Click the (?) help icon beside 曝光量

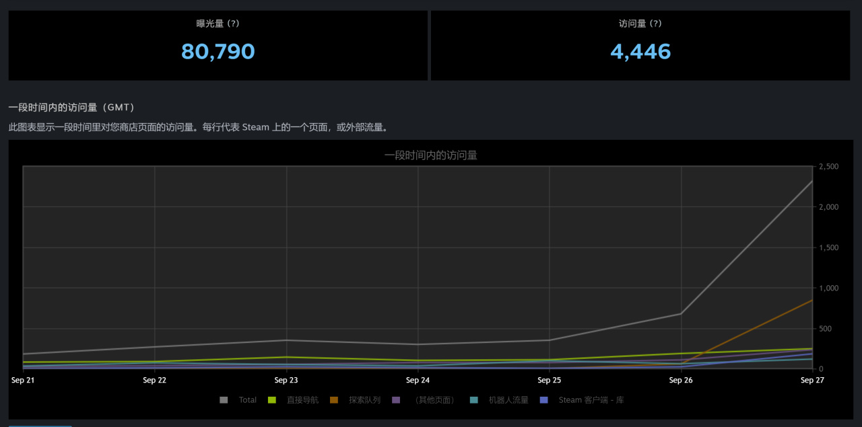pyautogui.click(x=233, y=24)
